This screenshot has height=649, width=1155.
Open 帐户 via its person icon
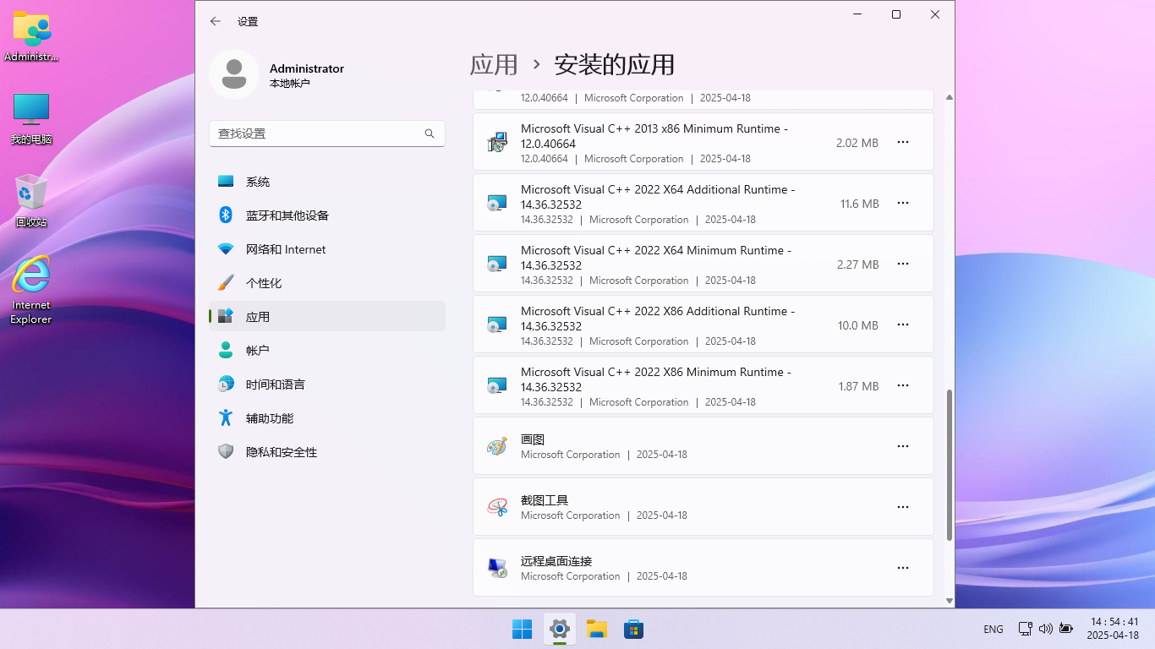click(x=226, y=350)
